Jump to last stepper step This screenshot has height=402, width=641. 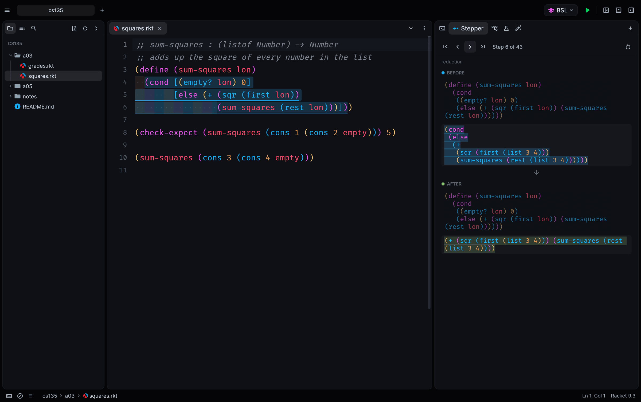pos(483,47)
